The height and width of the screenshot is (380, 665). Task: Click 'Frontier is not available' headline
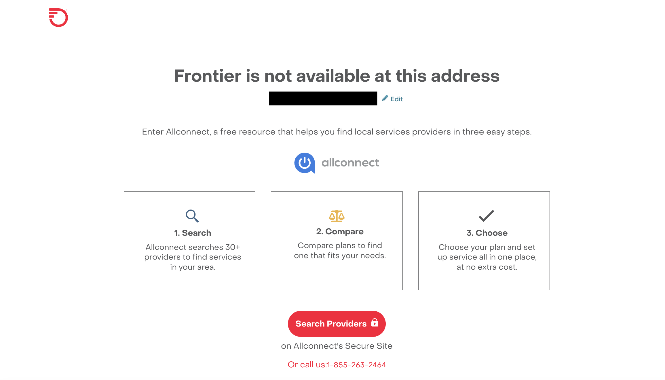pyautogui.click(x=337, y=76)
